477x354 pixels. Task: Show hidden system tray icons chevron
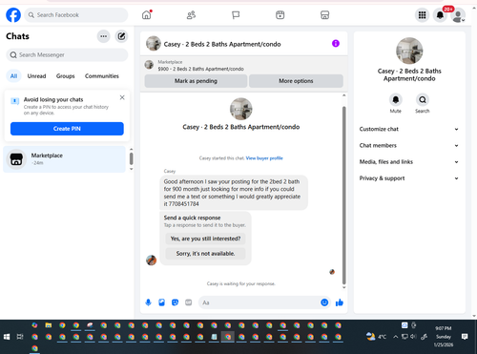point(395,337)
